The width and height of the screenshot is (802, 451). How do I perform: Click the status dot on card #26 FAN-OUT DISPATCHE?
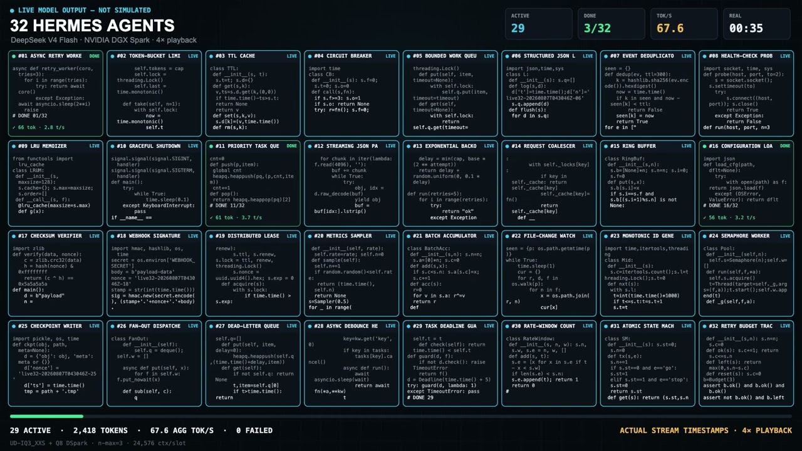[113, 326]
